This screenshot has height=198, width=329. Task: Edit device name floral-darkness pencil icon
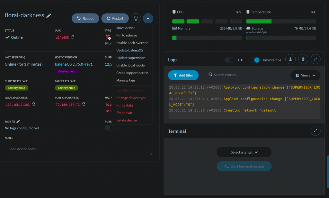tap(49, 16)
